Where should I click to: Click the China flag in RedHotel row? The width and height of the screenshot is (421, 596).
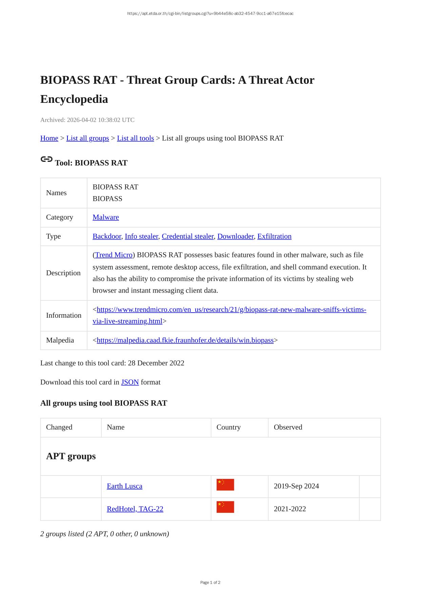point(225,507)
